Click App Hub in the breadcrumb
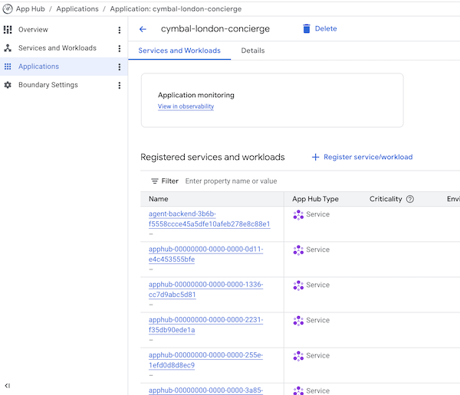The width and height of the screenshot is (460, 395). [x=30, y=9]
